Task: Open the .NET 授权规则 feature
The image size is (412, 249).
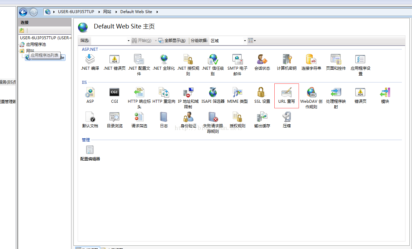Action: [188, 65]
